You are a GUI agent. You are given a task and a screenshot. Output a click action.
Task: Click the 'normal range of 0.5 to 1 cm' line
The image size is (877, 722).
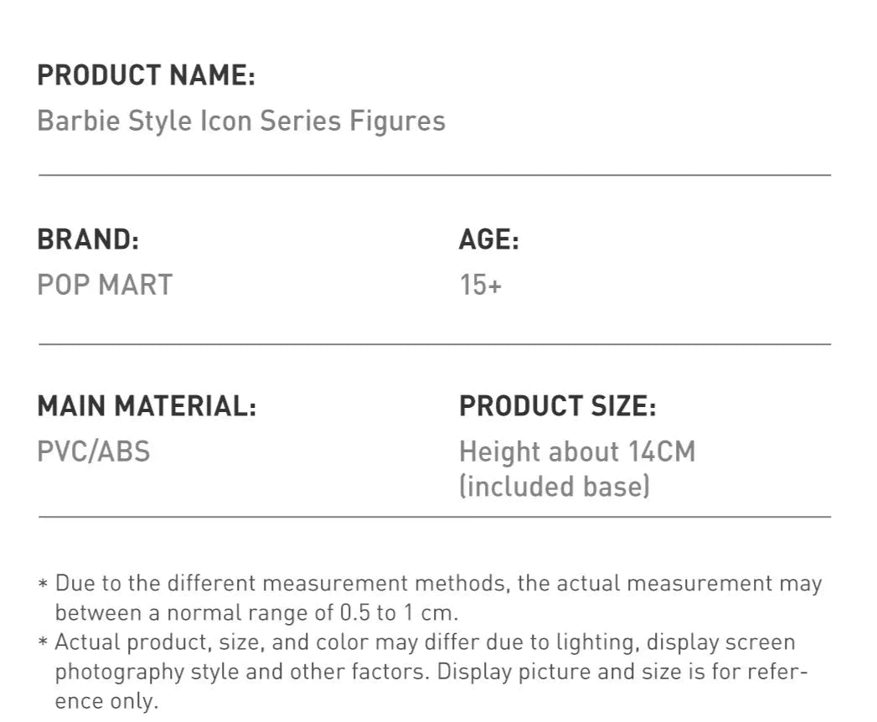(256, 612)
